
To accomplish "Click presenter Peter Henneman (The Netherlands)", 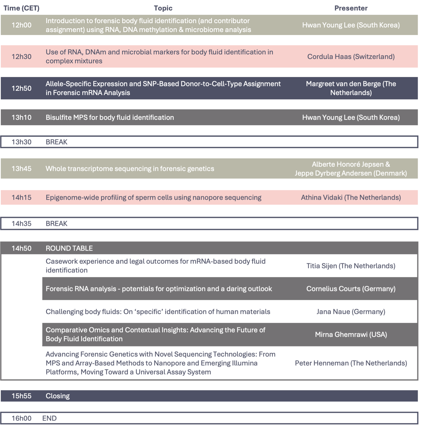I will [351, 363].
